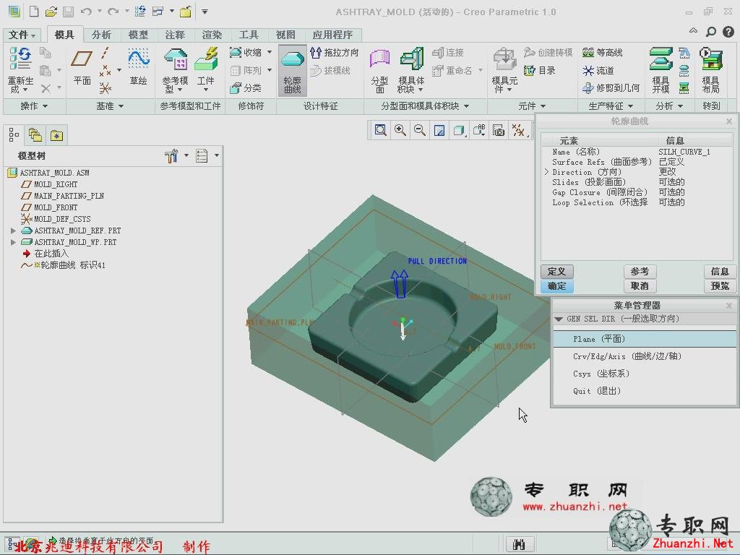Viewport: 740px width, 555px height.
Task: Click the Trim to Geometry (修剪到几何) tool
Action: (x=611, y=87)
